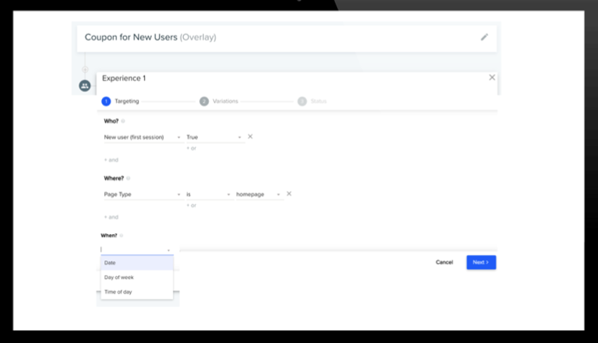
Task: Open the Page Type dropdown
Action: click(x=142, y=195)
